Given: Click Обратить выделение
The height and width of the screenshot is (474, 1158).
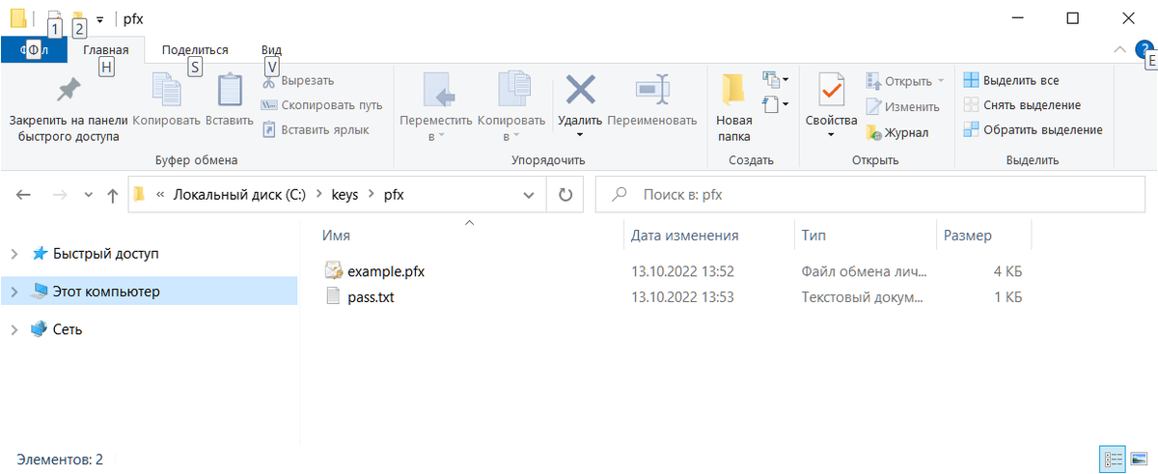Looking at the screenshot, I should pyautogui.click(x=1033, y=129).
